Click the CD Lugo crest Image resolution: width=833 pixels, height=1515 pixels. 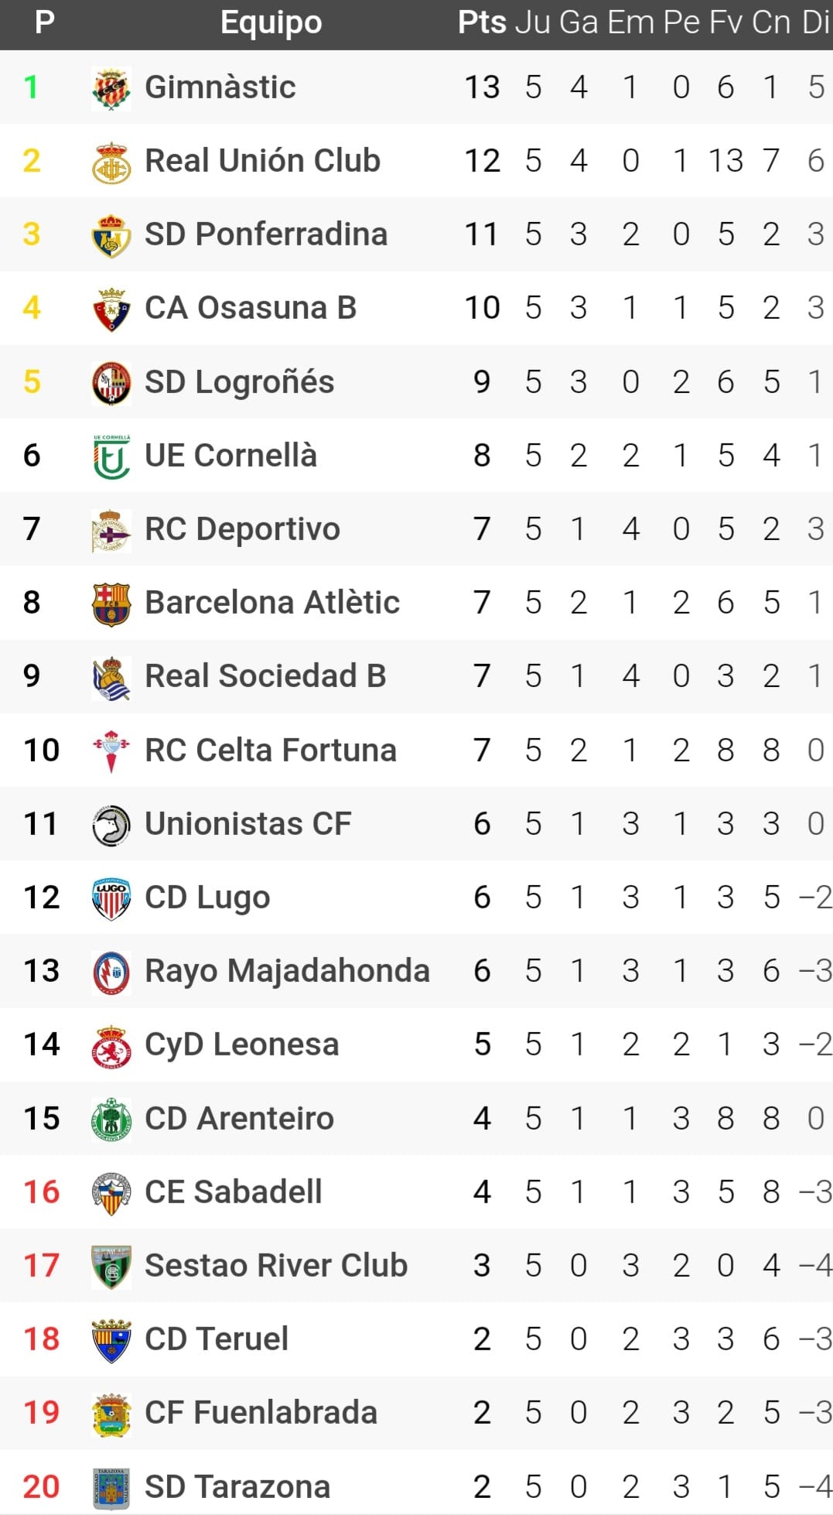click(x=111, y=898)
